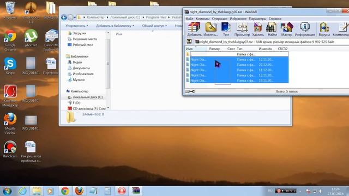Click the Firefox taskbar icon
The height and width of the screenshot is (196, 349).
79,191
